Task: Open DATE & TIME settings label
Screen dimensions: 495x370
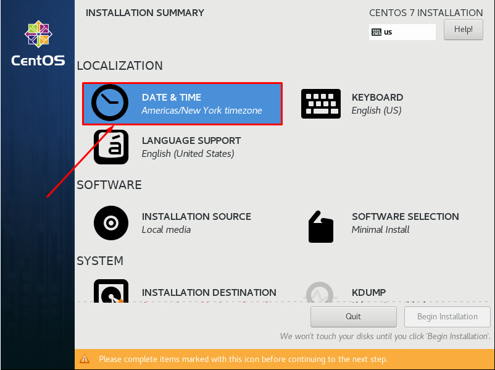Action: coord(172,98)
